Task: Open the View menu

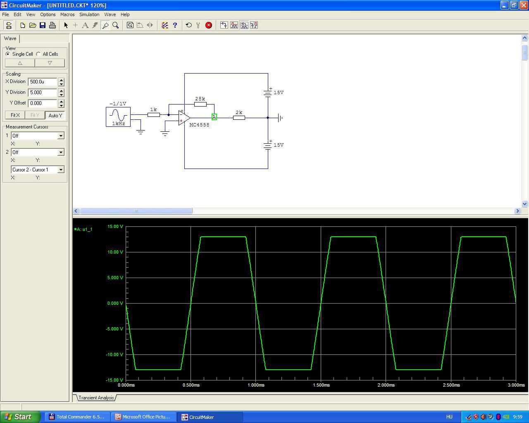Action: pyautogui.click(x=31, y=14)
